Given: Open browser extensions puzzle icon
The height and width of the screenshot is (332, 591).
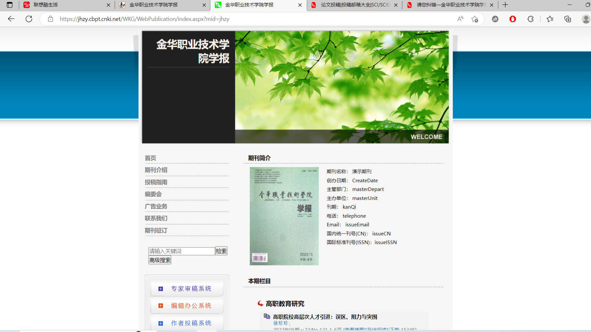Looking at the screenshot, I should pyautogui.click(x=530, y=19).
